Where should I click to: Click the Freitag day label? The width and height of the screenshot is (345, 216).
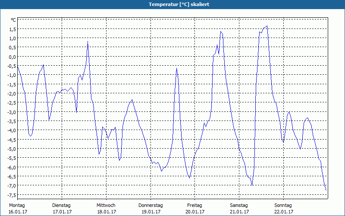pyautogui.click(x=194, y=206)
